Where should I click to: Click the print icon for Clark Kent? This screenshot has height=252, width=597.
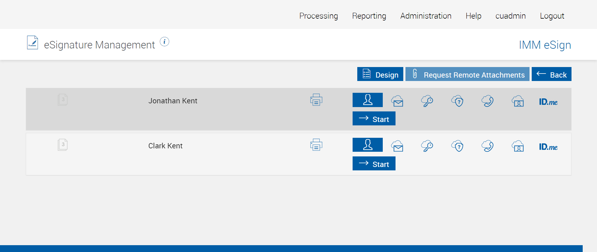(316, 145)
